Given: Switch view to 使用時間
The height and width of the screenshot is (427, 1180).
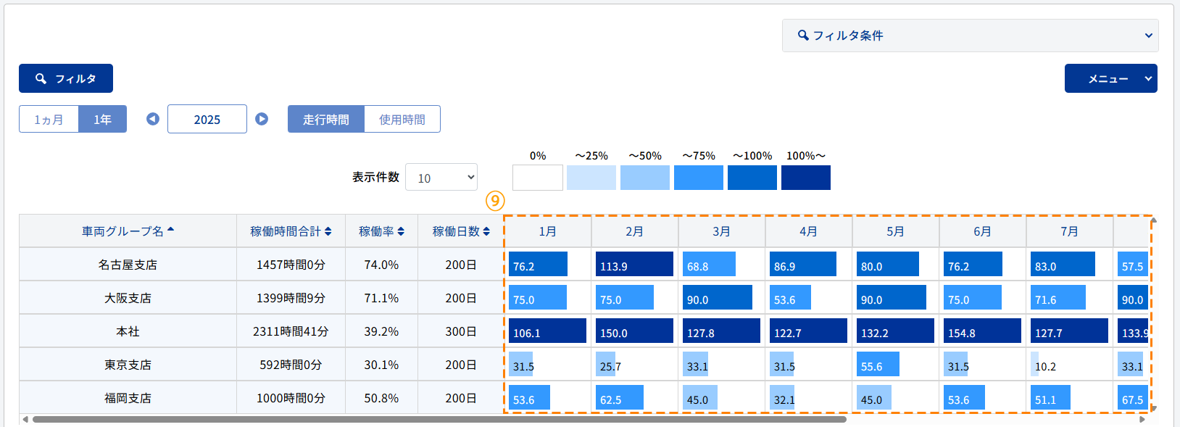Looking at the screenshot, I should click(x=402, y=120).
